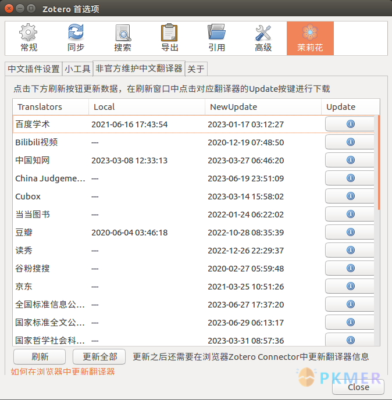The image size is (392, 400).
Task: Open the 搜索 search preferences pane
Action: pyautogui.click(x=123, y=38)
